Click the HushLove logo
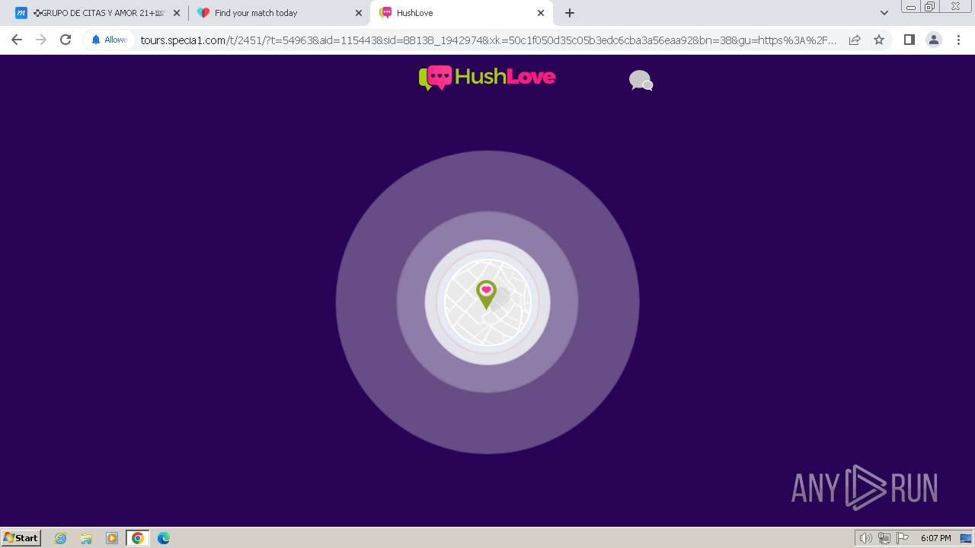Image resolution: width=975 pixels, height=548 pixels. [487, 78]
